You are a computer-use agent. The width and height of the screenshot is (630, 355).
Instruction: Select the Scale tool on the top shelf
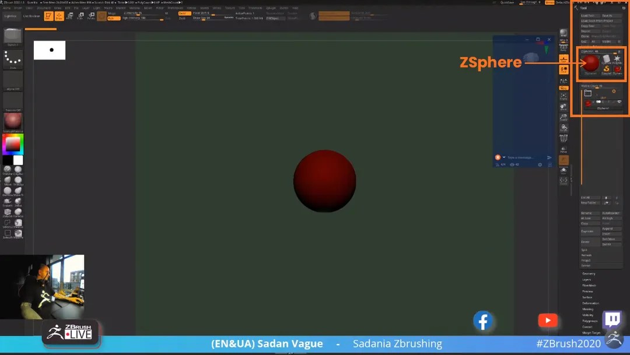(x=80, y=16)
